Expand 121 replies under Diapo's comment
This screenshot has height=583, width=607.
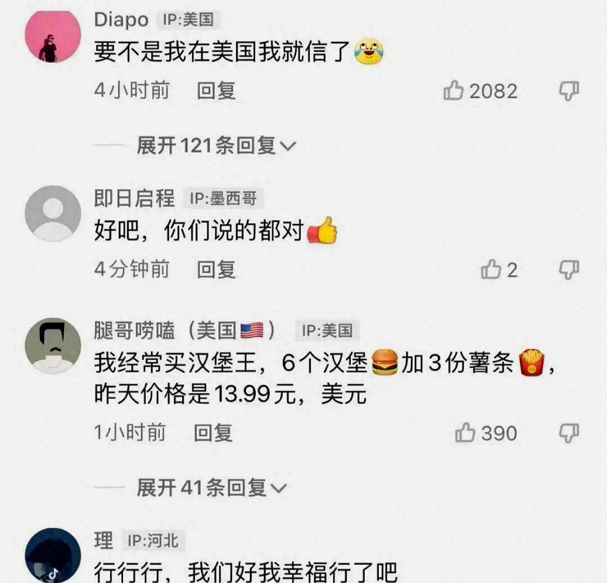[x=216, y=145]
